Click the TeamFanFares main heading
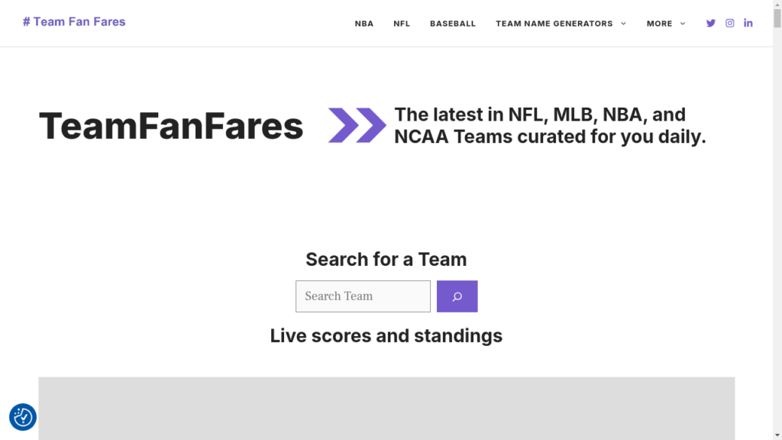Viewport: 782px width, 440px height. [x=171, y=125]
